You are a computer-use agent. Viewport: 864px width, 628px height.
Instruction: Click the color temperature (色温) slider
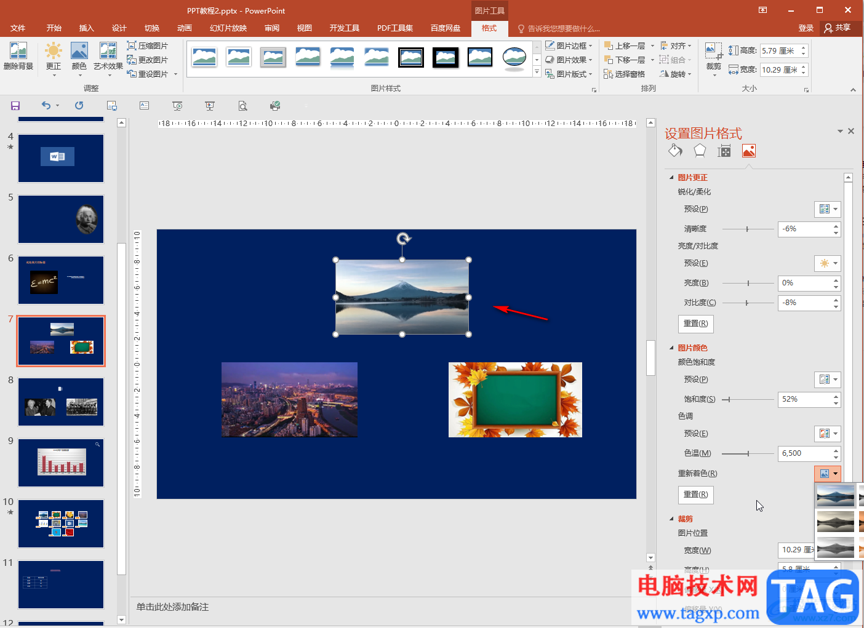pos(748,453)
